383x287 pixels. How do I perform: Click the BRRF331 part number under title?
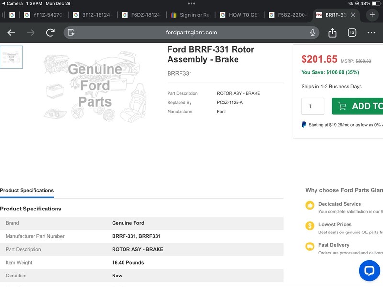click(180, 74)
